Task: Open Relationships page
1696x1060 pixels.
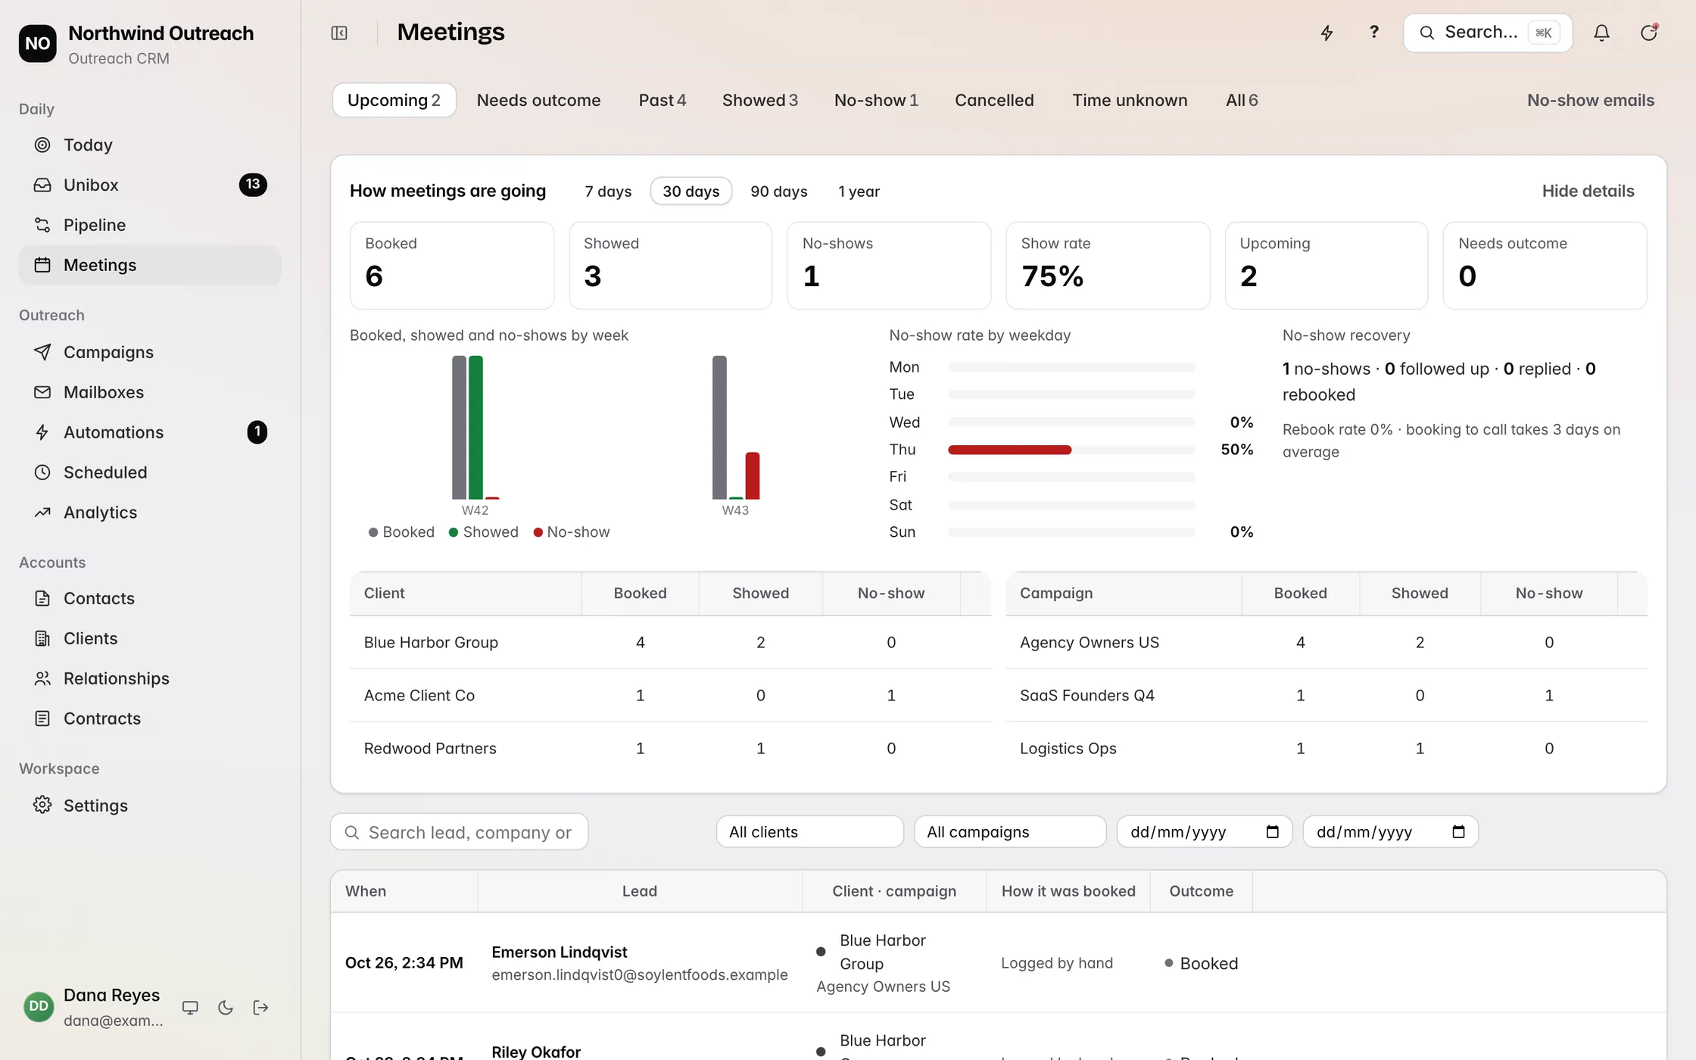Action: click(150, 678)
